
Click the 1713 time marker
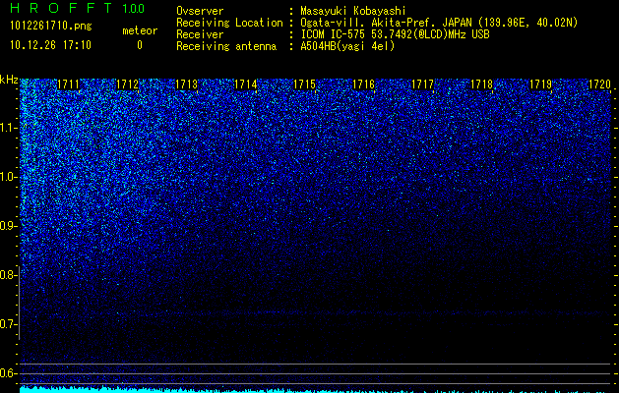coord(186,84)
